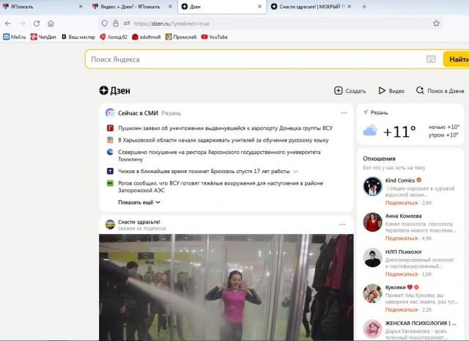Open the Kind Comics channel avatar

pos(372,186)
